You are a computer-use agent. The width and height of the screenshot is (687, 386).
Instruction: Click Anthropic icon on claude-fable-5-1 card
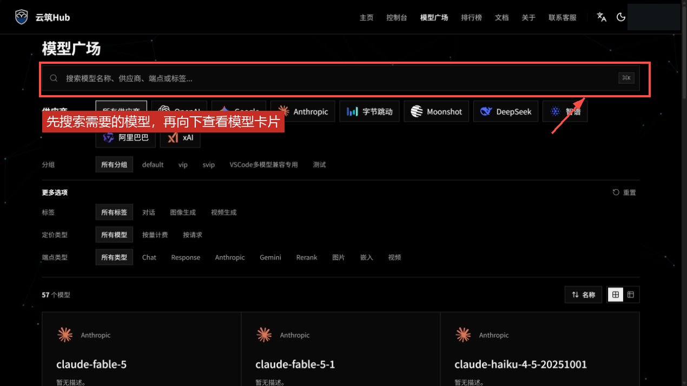[264, 335]
